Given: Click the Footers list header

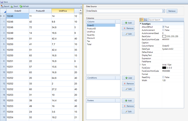Looking at the screenshot, I should [101, 100].
